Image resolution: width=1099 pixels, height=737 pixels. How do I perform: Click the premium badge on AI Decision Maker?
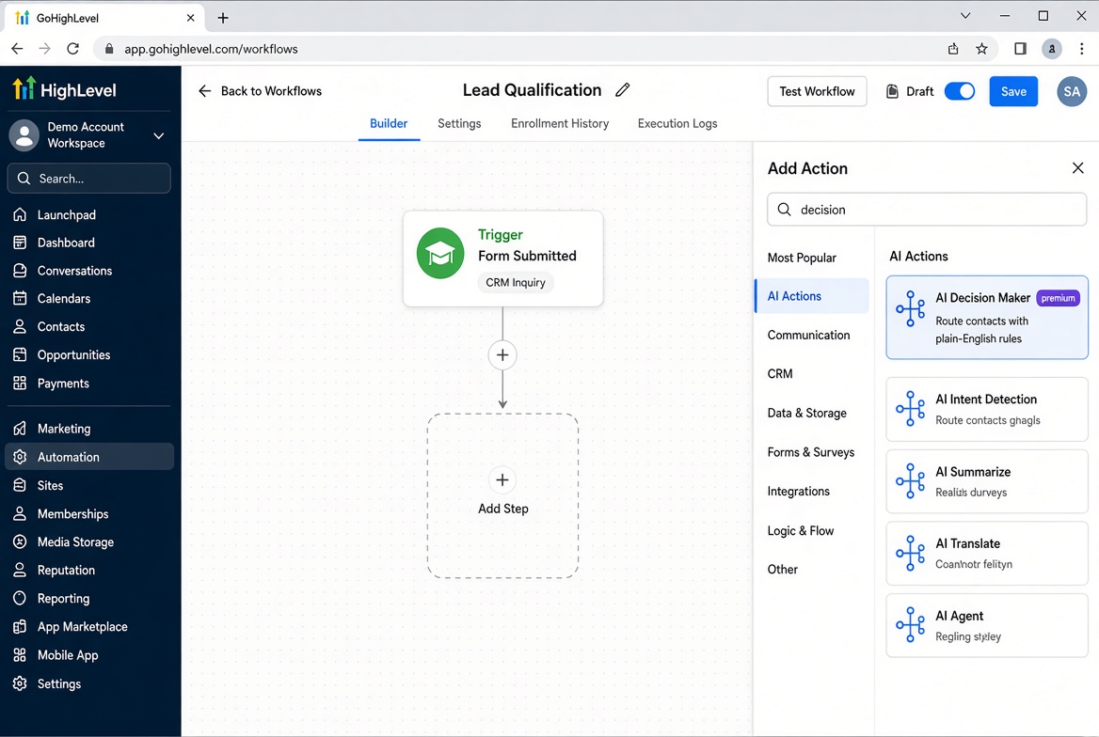pyautogui.click(x=1058, y=298)
